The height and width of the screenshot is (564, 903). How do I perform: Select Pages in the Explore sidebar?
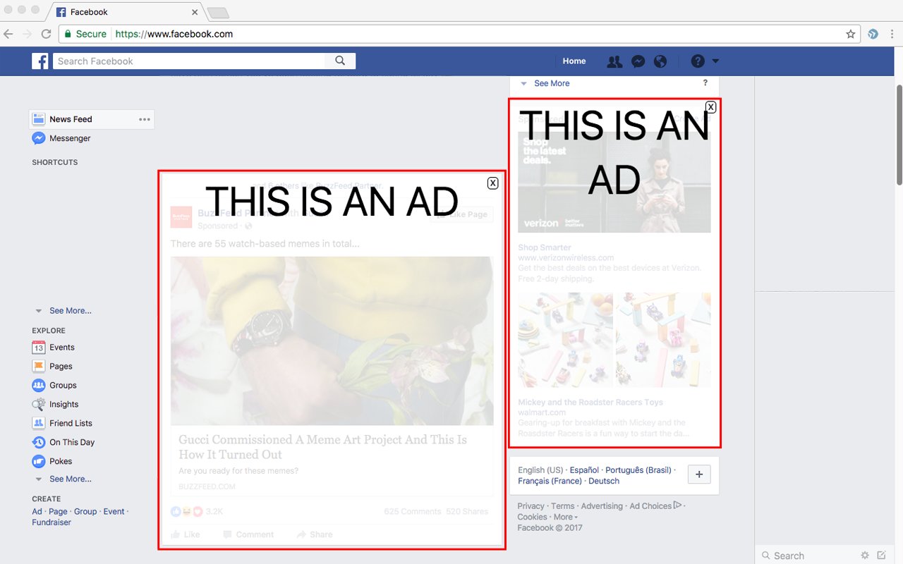(61, 366)
